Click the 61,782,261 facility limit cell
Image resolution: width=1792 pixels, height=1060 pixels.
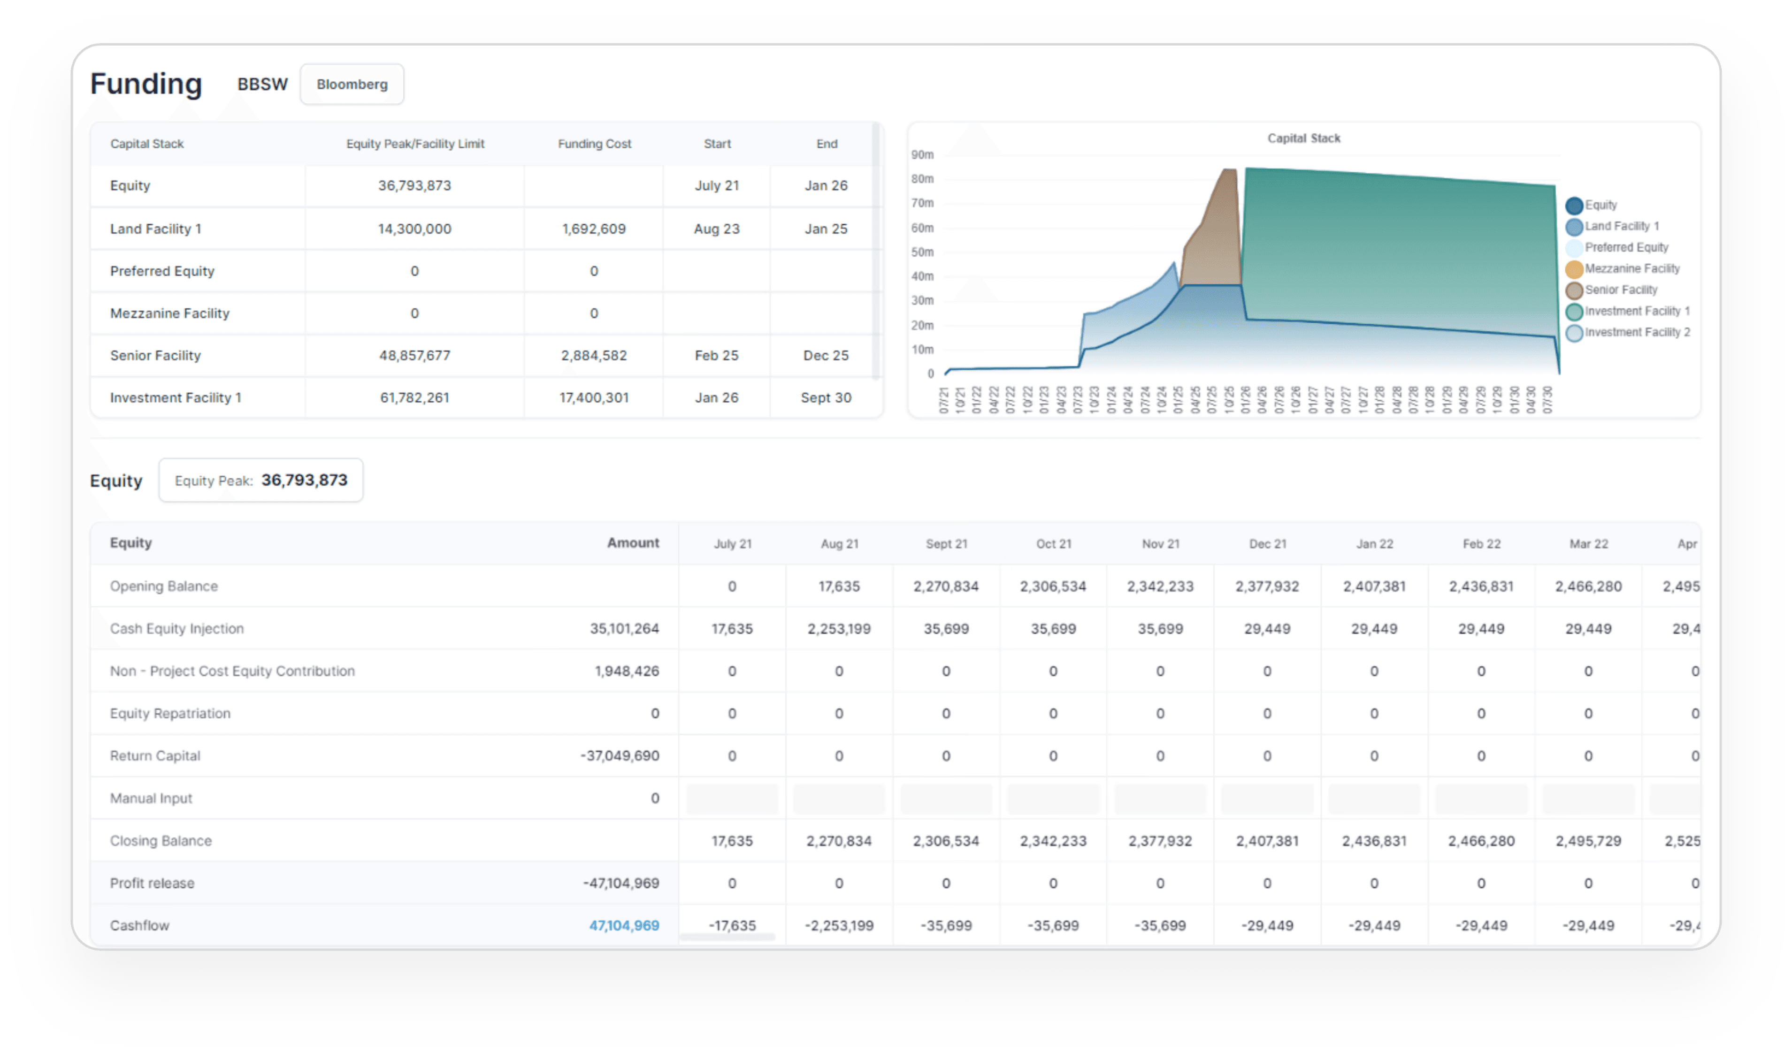coord(414,397)
